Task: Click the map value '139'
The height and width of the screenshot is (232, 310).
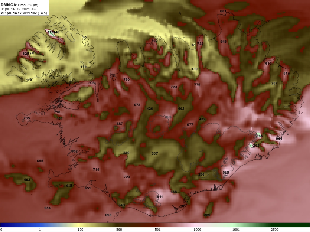Action: point(195,69)
